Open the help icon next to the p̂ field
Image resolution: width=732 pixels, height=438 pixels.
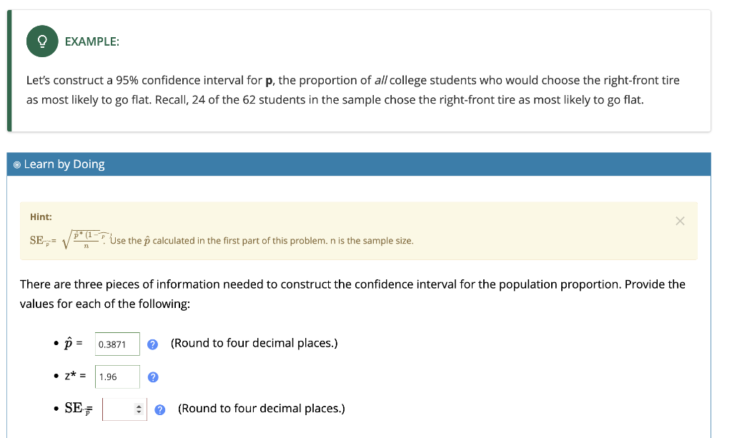click(x=152, y=344)
